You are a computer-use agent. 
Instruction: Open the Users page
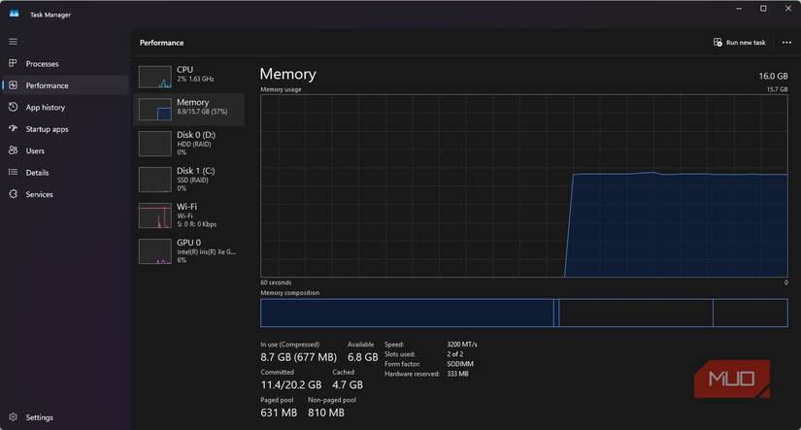[x=35, y=150]
